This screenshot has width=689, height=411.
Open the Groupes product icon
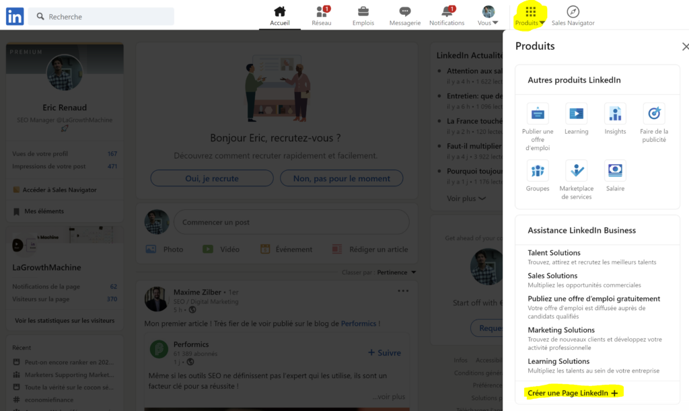pyautogui.click(x=538, y=171)
